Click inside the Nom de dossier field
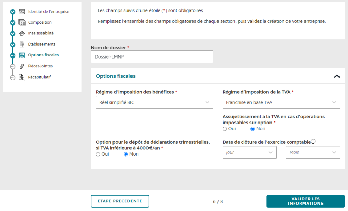Screen dimensions: 348x211 [x=152, y=56]
